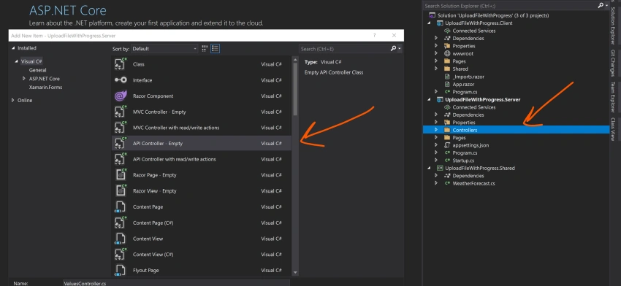Expand the ASP.NET Core category
The image size is (621, 286).
click(25, 79)
